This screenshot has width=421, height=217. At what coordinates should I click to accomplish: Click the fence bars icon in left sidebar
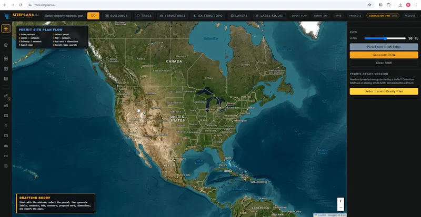6,146
